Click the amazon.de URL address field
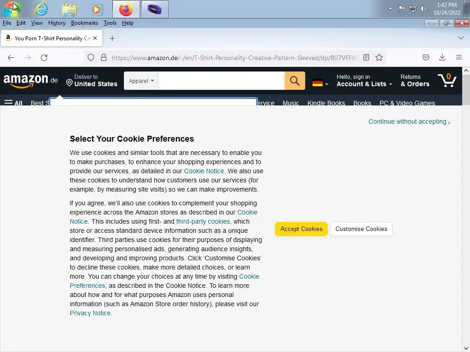The width and height of the screenshot is (470, 352). coord(235,58)
